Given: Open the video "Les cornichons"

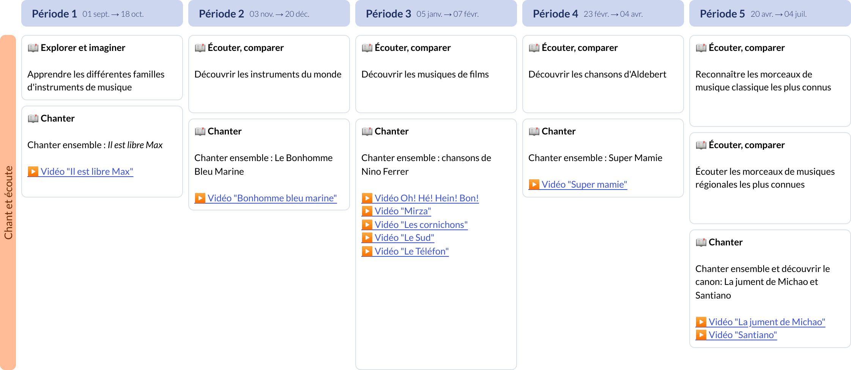Looking at the screenshot, I should point(421,225).
